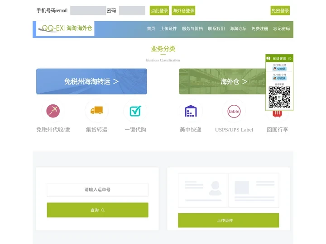Open the 上传证件 menu item

pos(168,28)
